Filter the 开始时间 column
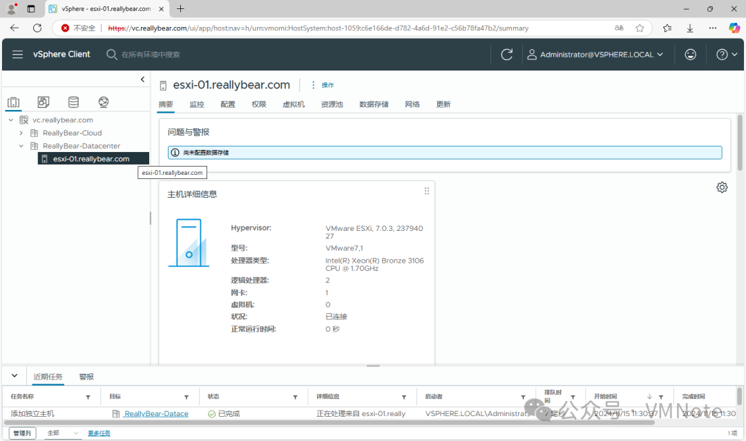The image size is (746, 441). (x=661, y=397)
